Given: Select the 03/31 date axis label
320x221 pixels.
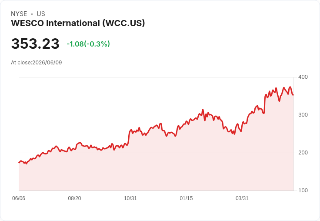Looking at the screenshot, I should point(242,198).
